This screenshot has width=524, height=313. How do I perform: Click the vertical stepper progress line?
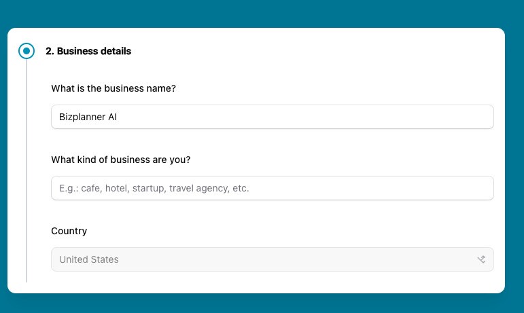[27, 170]
